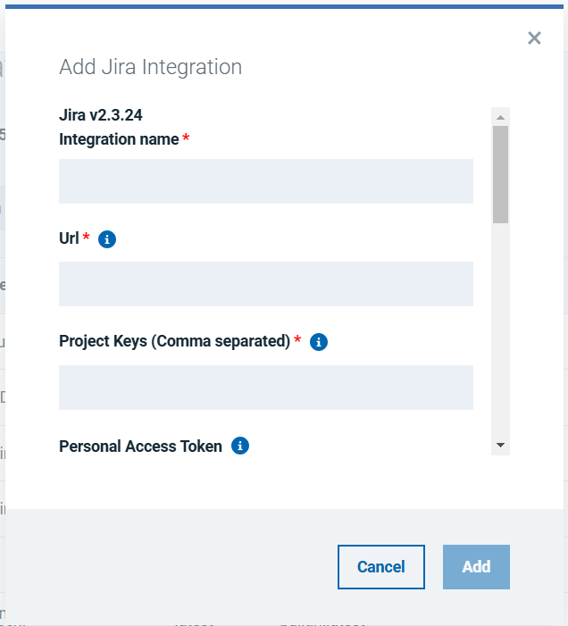Viewport: 568px width, 626px height.
Task: Click the Personal Access Token label
Action: pos(140,446)
